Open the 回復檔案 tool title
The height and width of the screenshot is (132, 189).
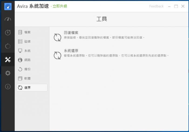pos(71,33)
